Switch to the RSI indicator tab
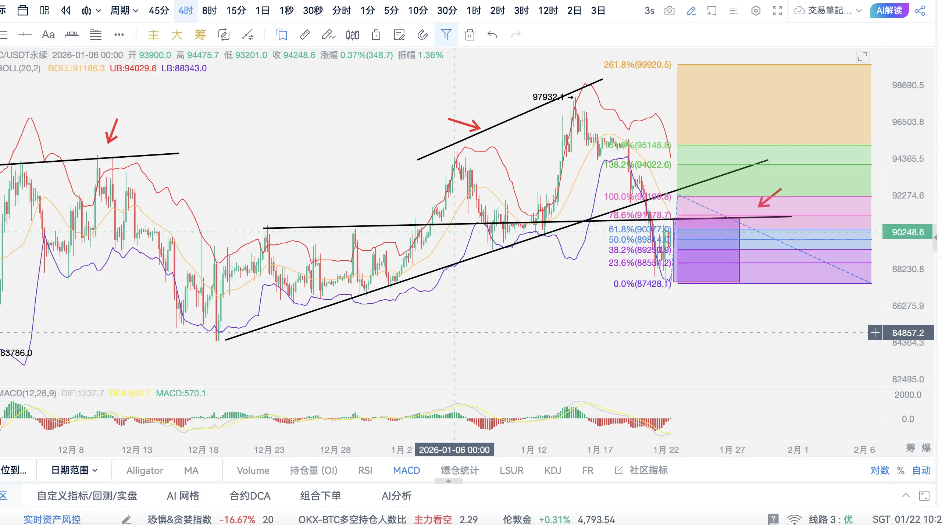 pos(365,470)
